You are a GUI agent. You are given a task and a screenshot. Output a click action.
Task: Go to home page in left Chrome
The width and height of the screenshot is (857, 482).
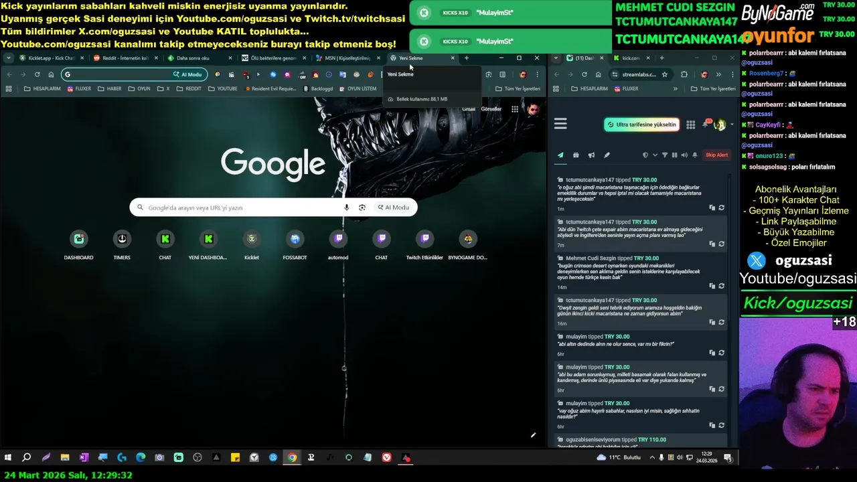pyautogui.click(x=51, y=74)
